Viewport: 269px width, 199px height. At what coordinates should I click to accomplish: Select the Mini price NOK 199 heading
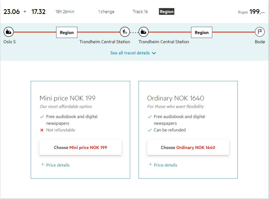point(68,98)
